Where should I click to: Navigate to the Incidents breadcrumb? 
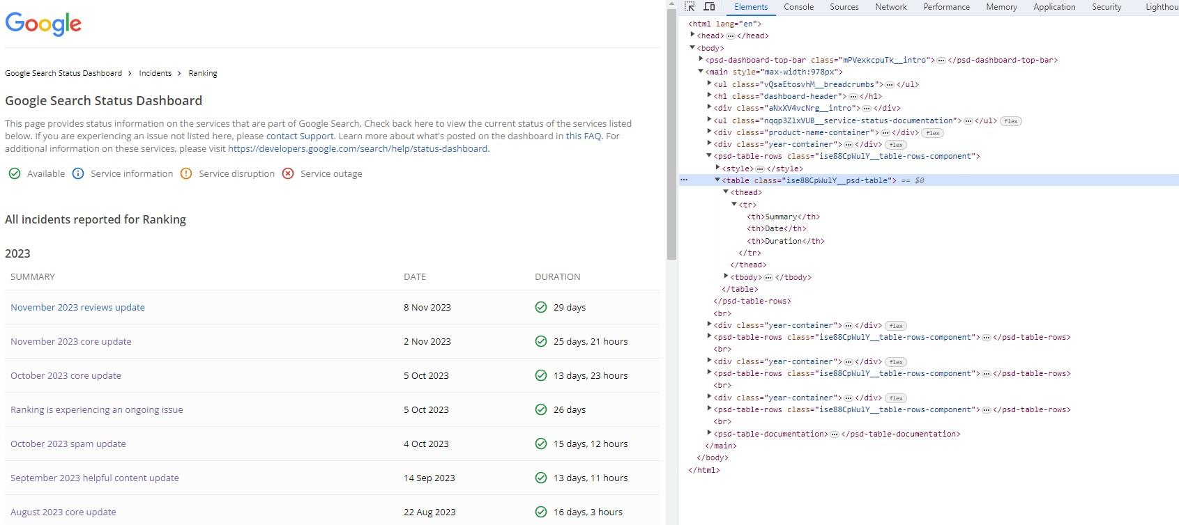[x=155, y=73]
